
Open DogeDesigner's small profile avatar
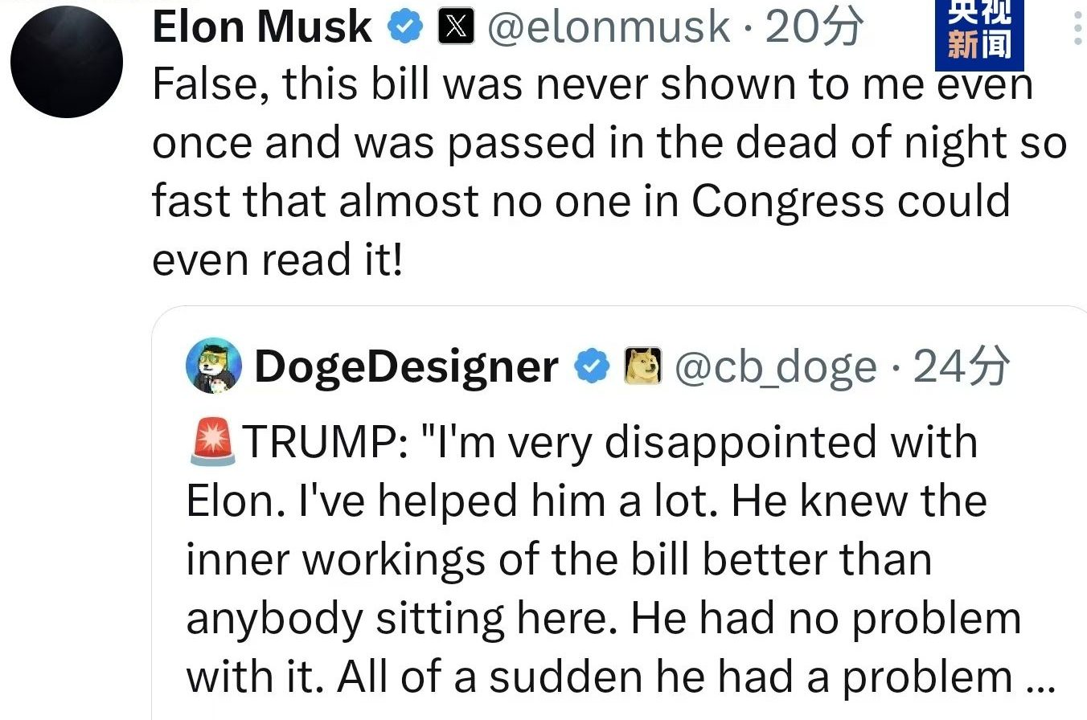(214, 365)
